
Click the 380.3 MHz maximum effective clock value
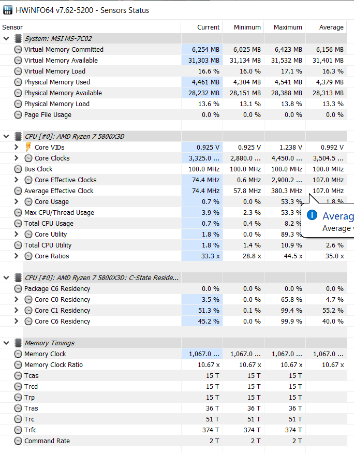click(x=287, y=191)
